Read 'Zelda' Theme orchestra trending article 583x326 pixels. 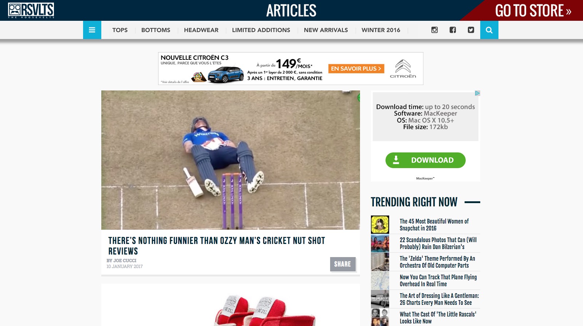point(437,262)
